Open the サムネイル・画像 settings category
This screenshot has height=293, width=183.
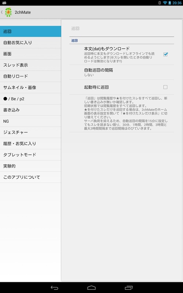[30, 88]
